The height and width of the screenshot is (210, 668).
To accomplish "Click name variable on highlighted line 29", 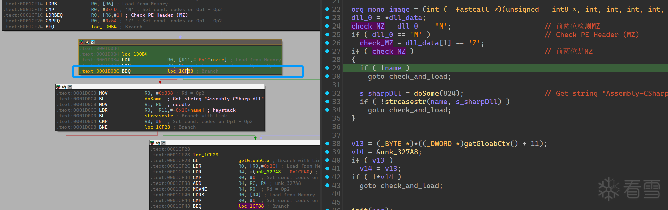I will pyautogui.click(x=393, y=68).
